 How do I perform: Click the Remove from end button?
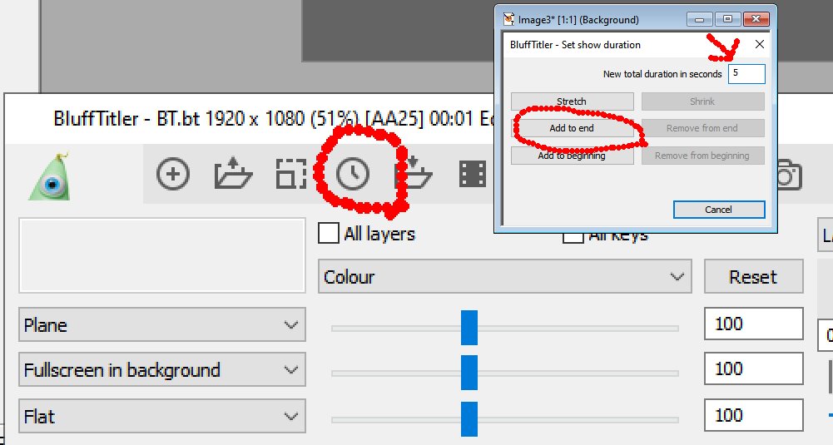click(x=703, y=128)
